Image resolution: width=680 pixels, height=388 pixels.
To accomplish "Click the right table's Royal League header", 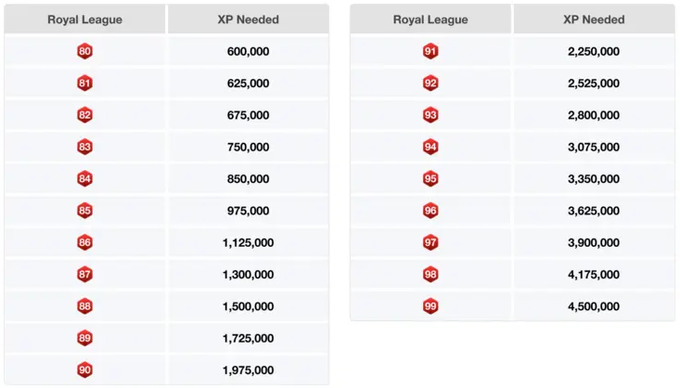I will [x=430, y=19].
